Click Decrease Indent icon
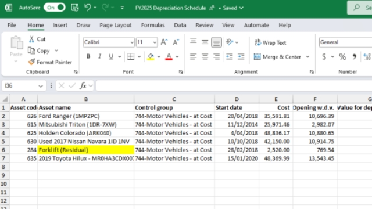This screenshot has width=372, height=209. [x=229, y=56]
